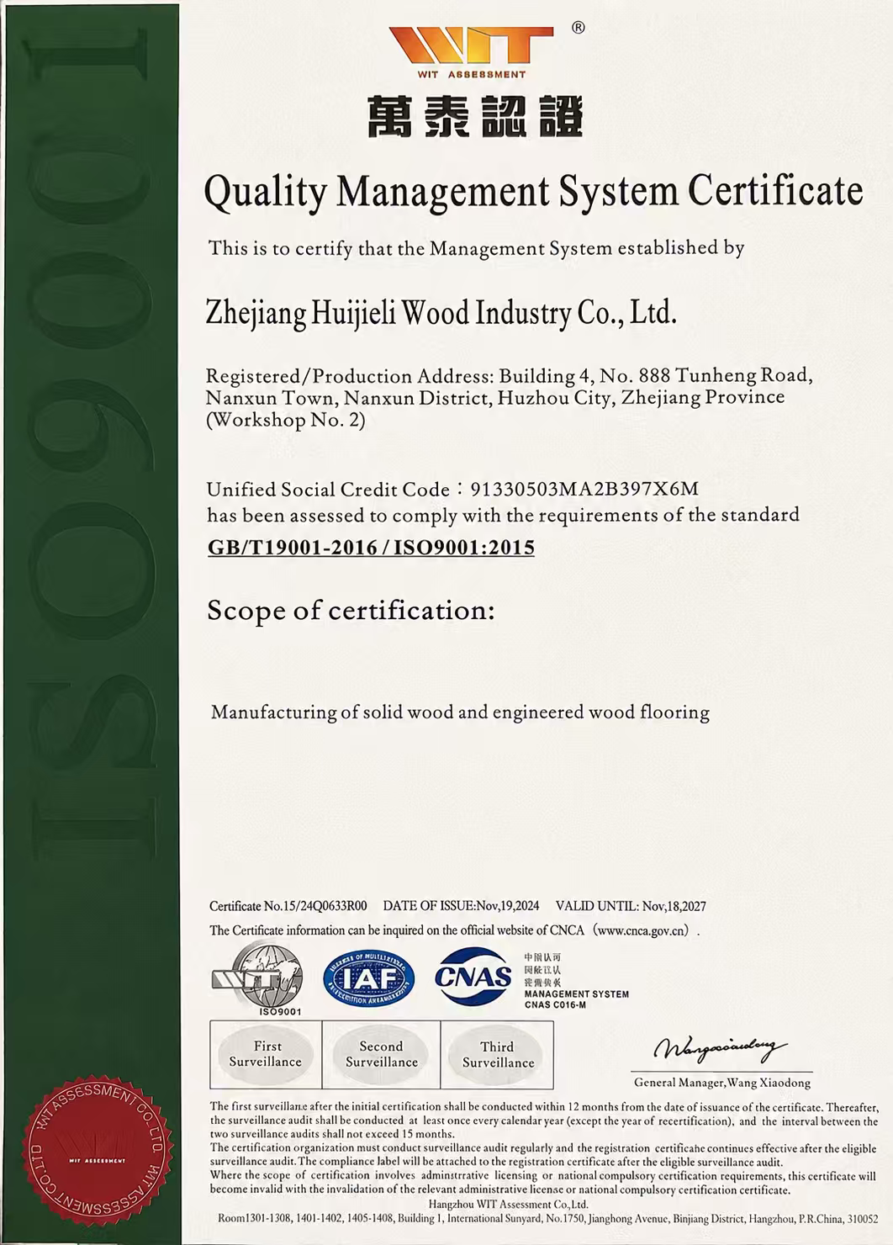The image size is (893, 1245).
Task: Click the Wang Xiaodong signature
Action: pos(721,1050)
